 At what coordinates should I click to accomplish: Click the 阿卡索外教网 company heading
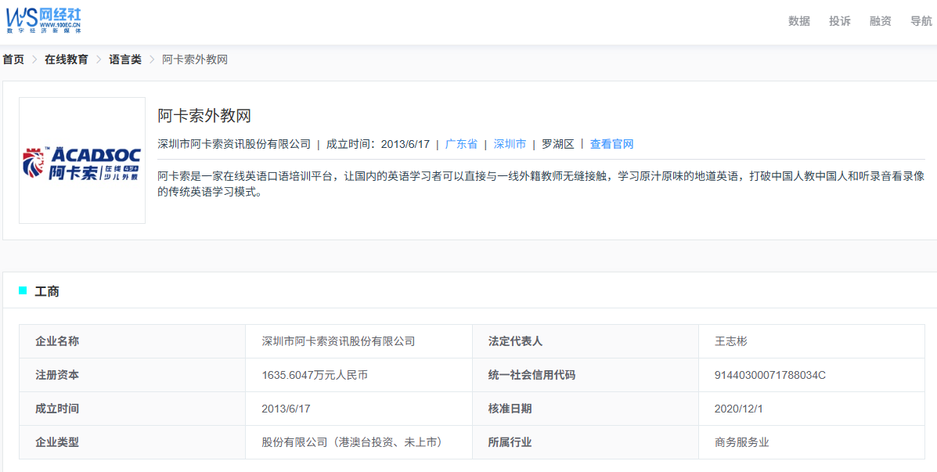pyautogui.click(x=204, y=115)
